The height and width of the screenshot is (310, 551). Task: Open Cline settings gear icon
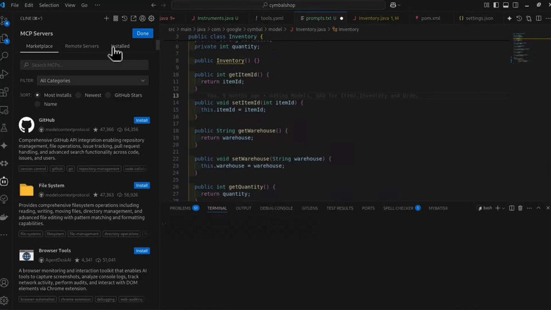coord(151,18)
